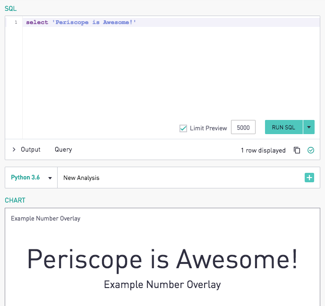The height and width of the screenshot is (306, 325).
Task: Edit the Limit Preview row count field
Action: point(243,127)
